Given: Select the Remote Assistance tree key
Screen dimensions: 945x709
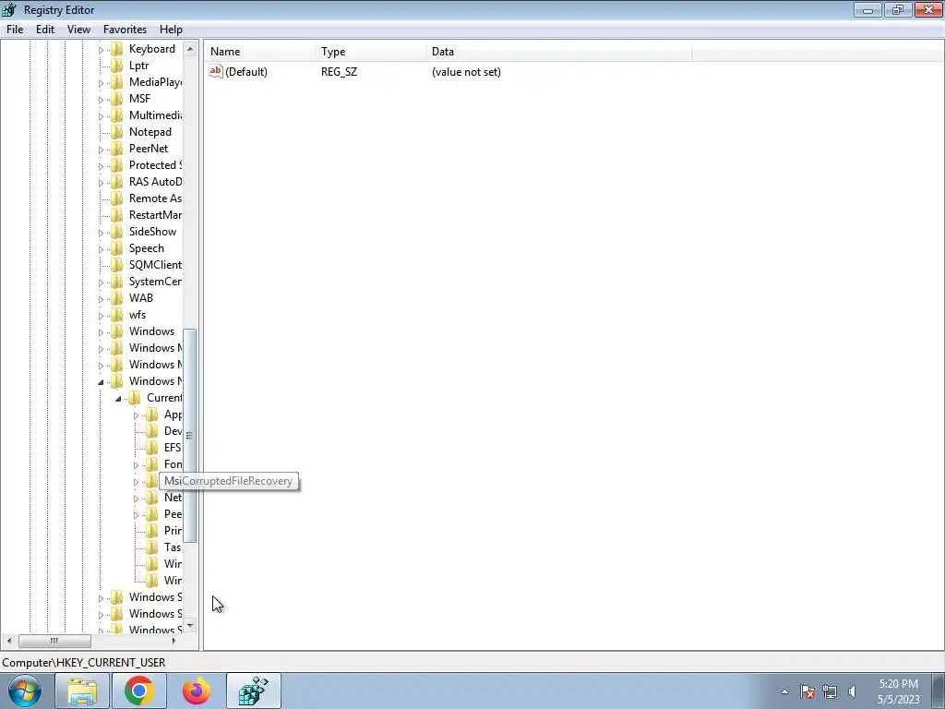Looking at the screenshot, I should [155, 198].
